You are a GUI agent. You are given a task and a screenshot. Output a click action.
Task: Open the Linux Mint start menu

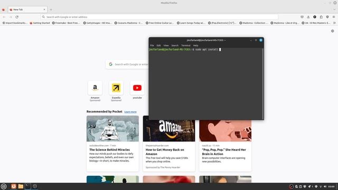[x=4, y=186]
